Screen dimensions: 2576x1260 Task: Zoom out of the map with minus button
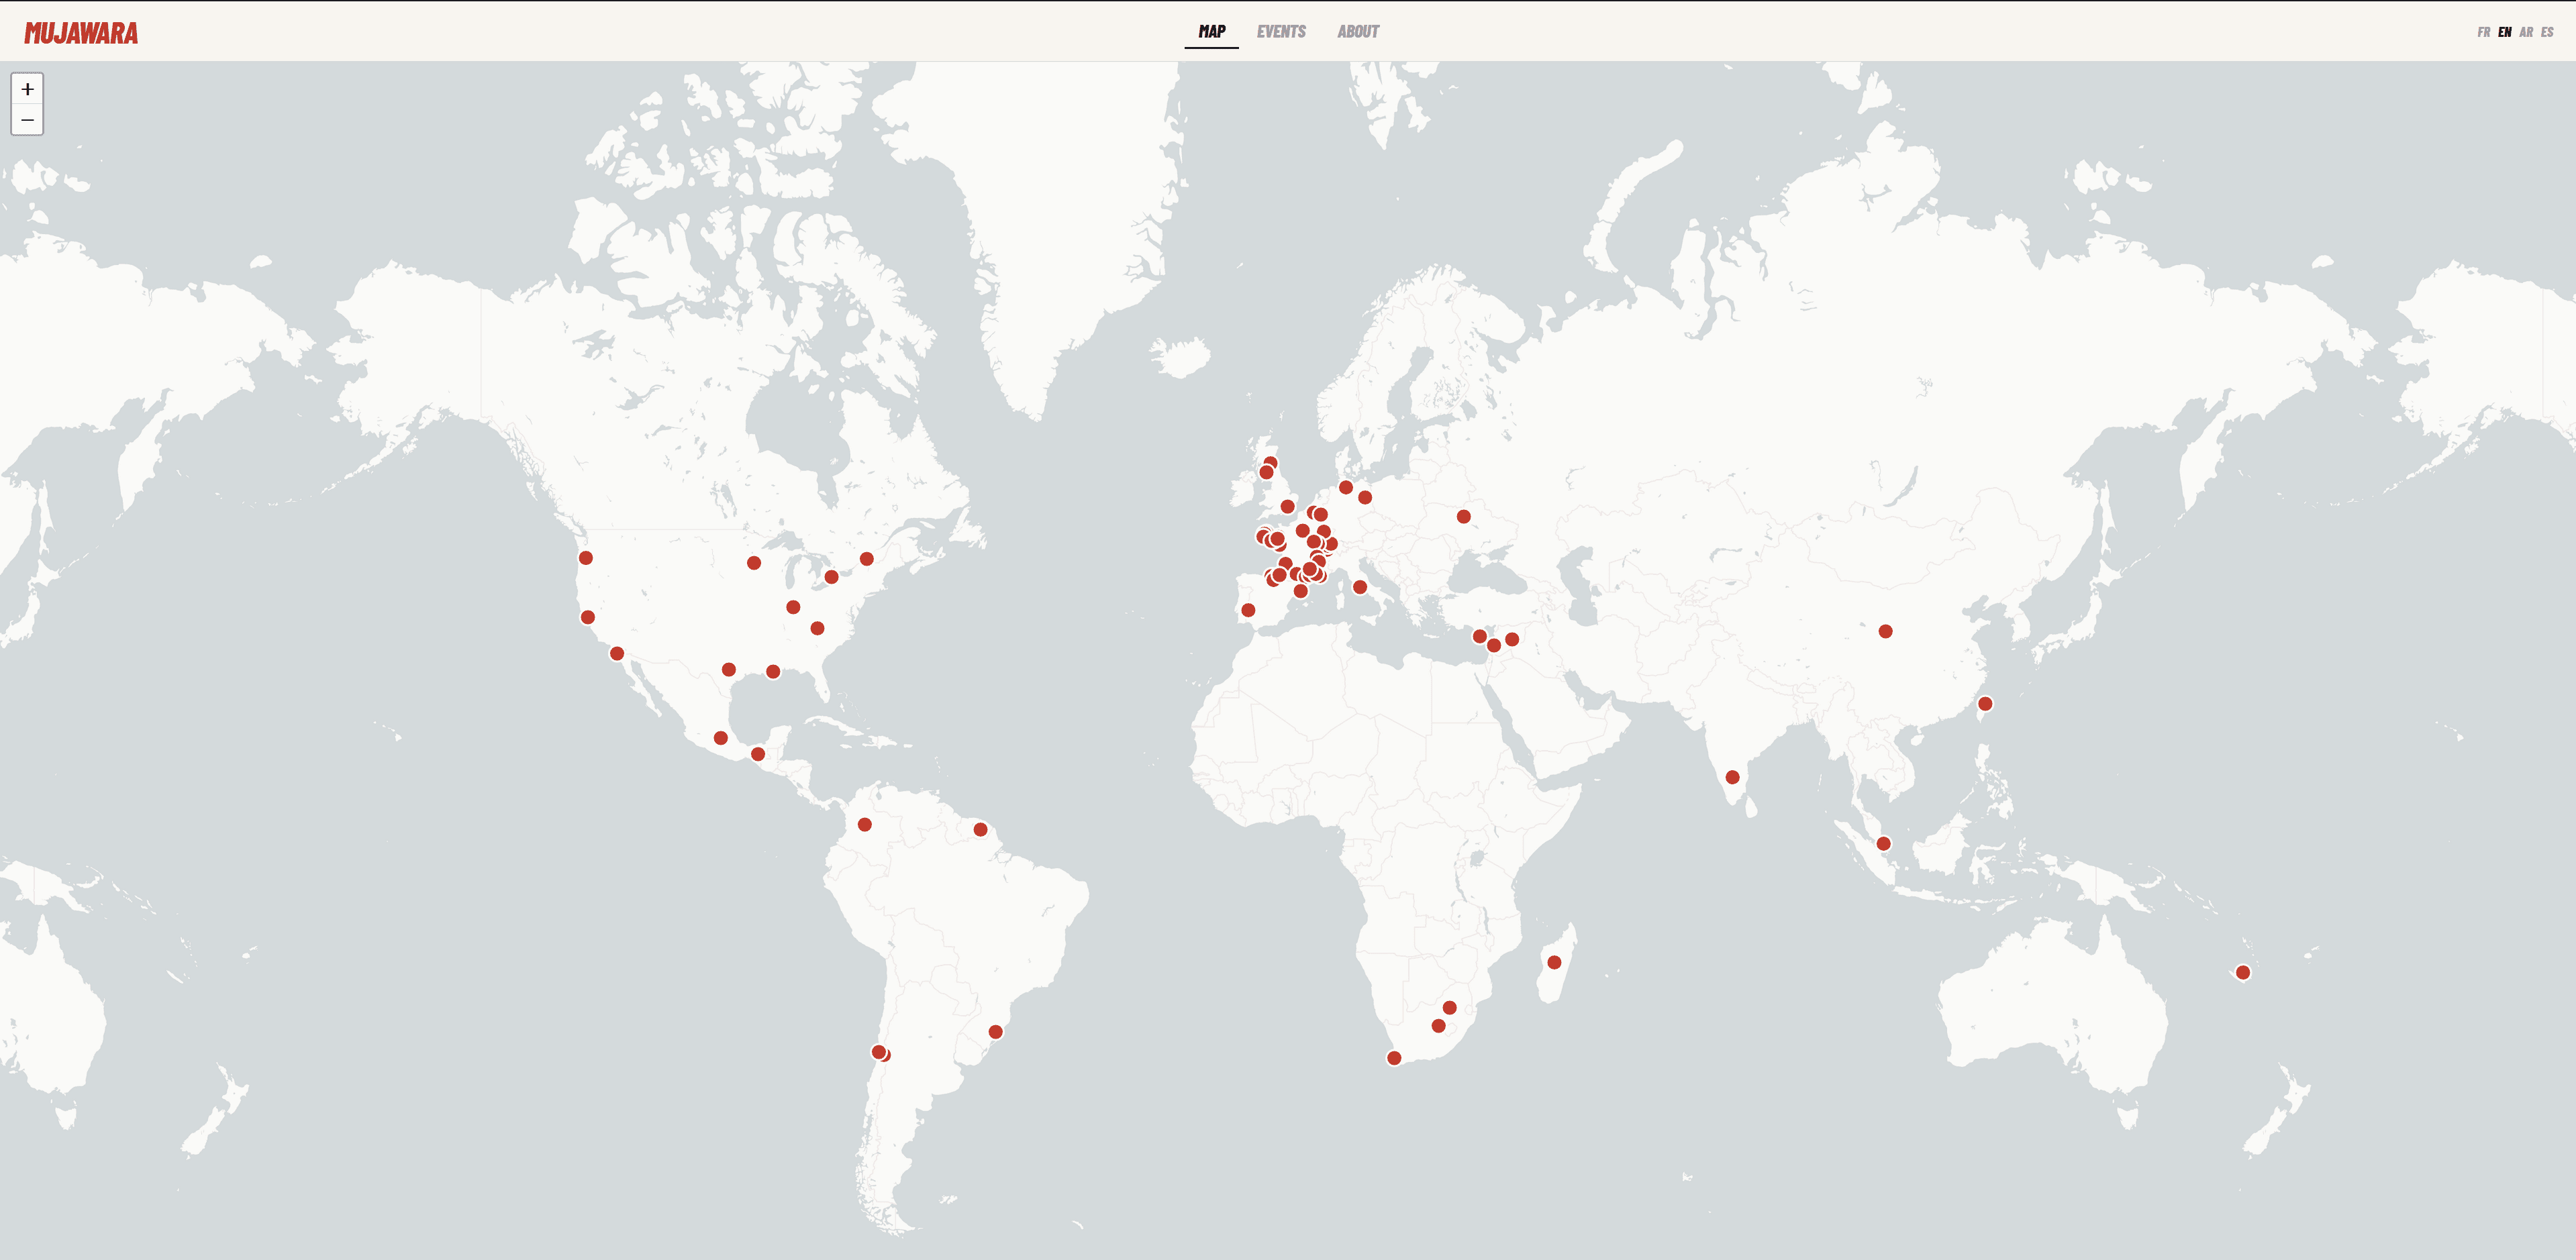(x=27, y=120)
